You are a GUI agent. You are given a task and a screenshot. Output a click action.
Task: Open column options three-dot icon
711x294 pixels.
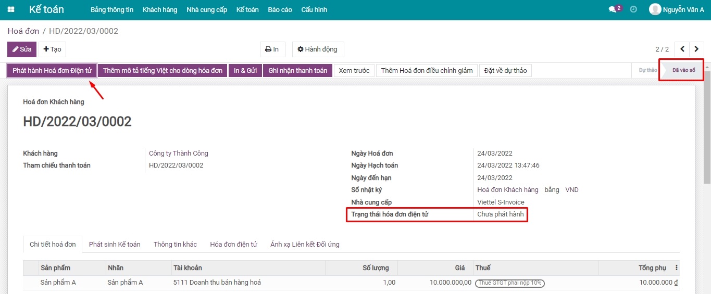[677, 268]
